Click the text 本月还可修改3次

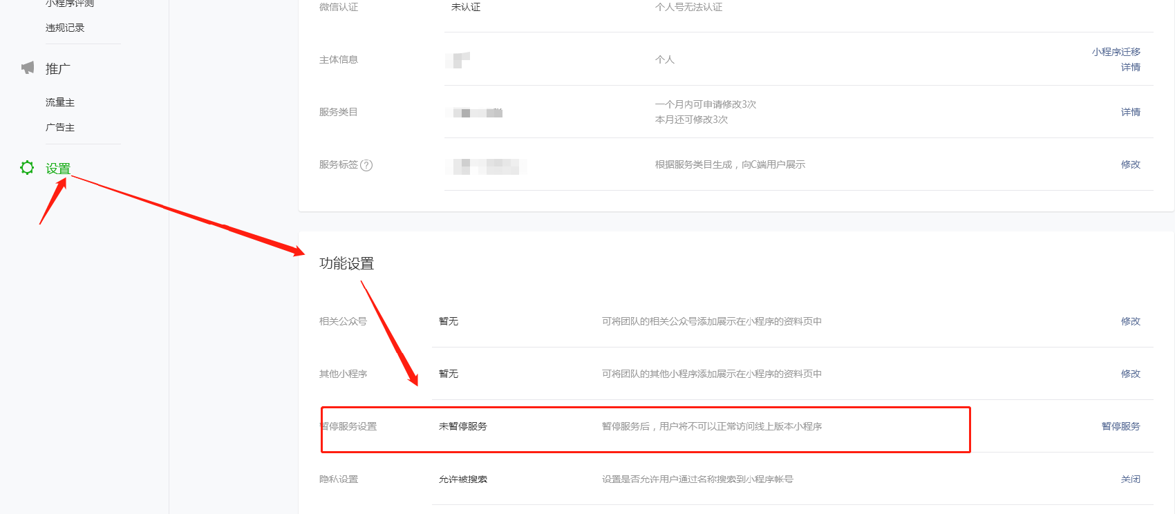(691, 120)
